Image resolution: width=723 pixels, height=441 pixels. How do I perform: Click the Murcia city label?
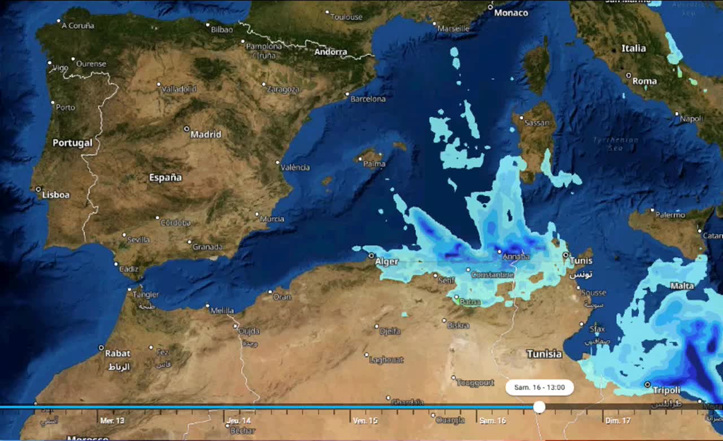pyautogui.click(x=272, y=219)
